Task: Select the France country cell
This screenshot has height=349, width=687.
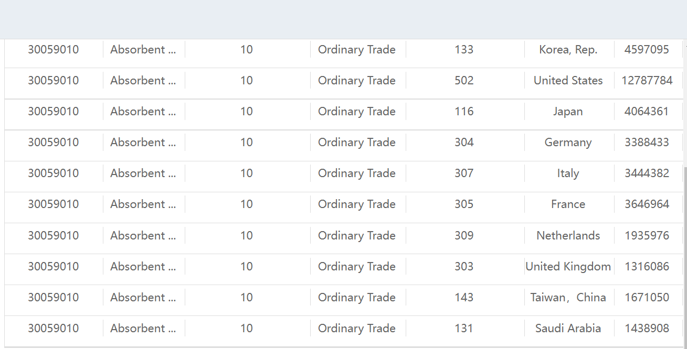Action: 568,204
